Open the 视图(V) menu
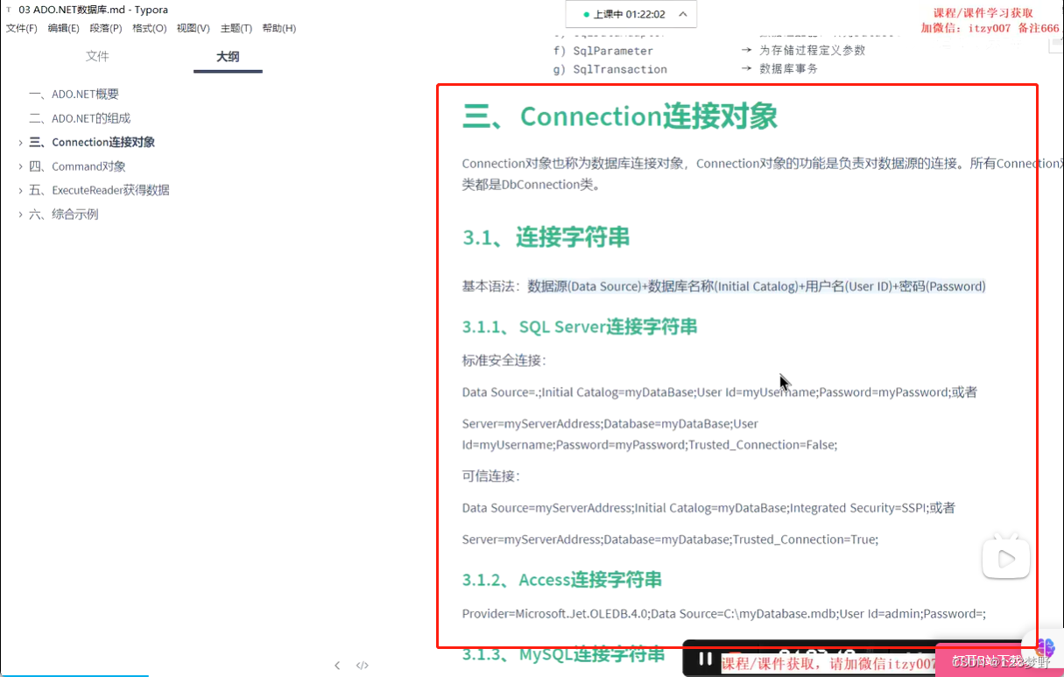Viewport: 1064px width, 677px height. [193, 27]
